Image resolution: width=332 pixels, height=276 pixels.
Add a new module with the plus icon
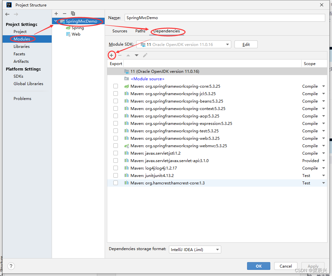(56, 14)
